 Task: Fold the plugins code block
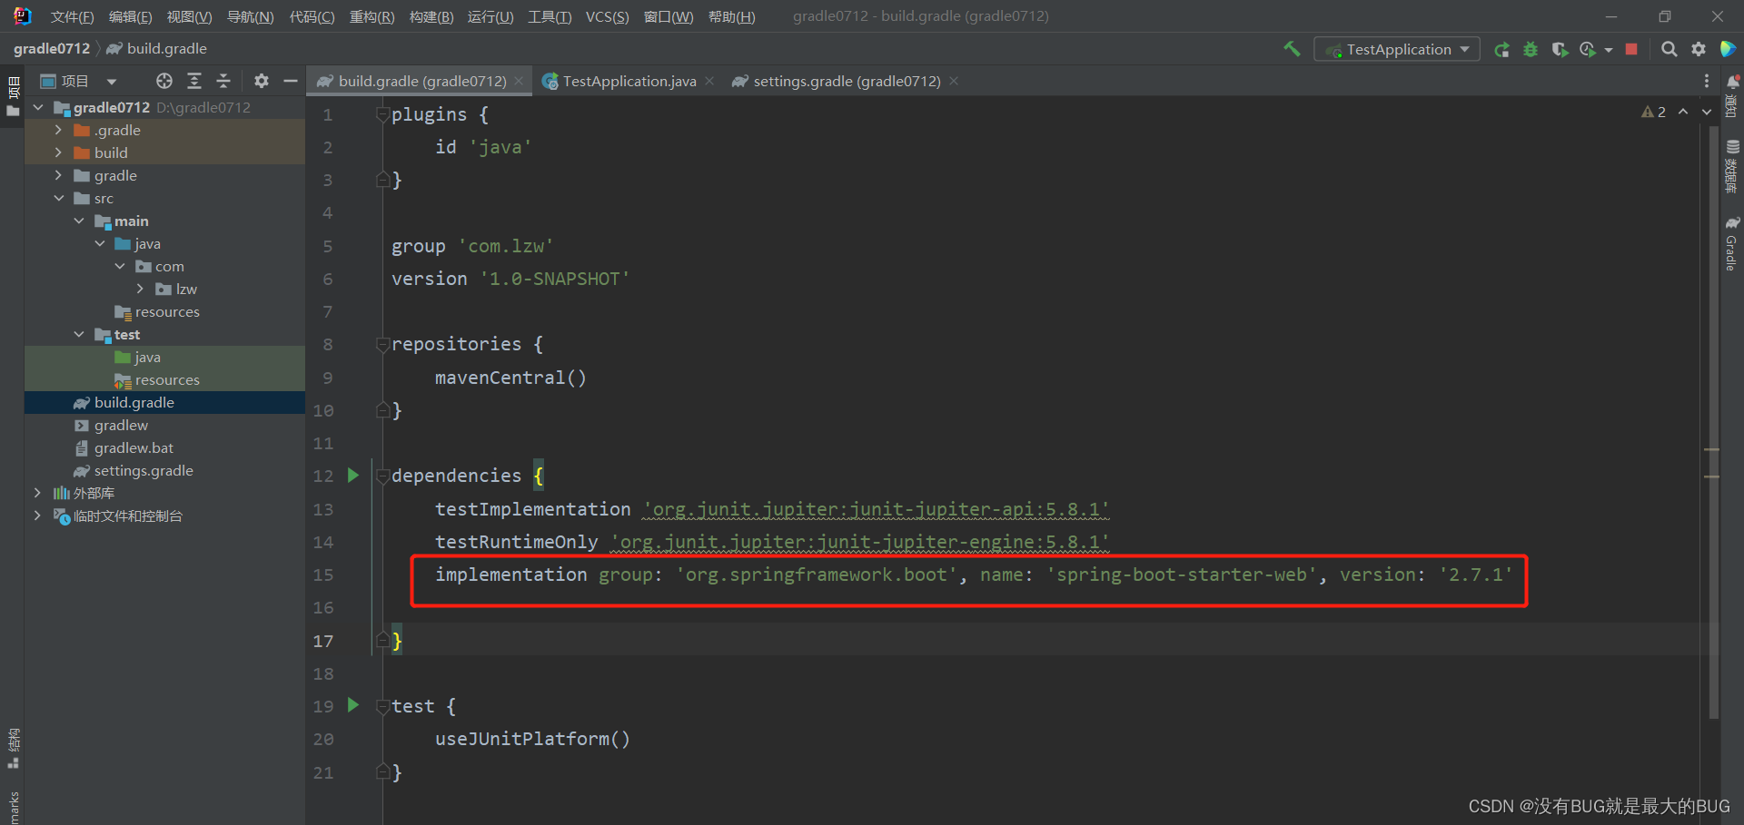coord(382,115)
